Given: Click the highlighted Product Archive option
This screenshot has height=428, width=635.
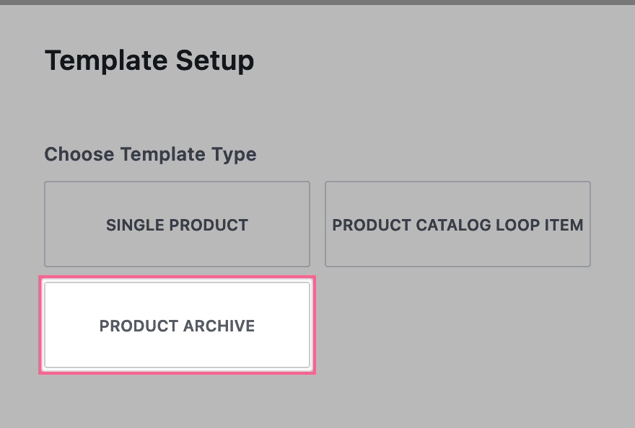Looking at the screenshot, I should pos(177,325).
